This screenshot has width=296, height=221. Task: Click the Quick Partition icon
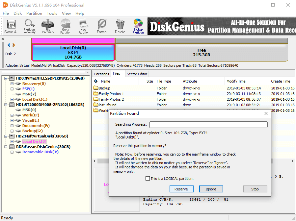coord(66,26)
